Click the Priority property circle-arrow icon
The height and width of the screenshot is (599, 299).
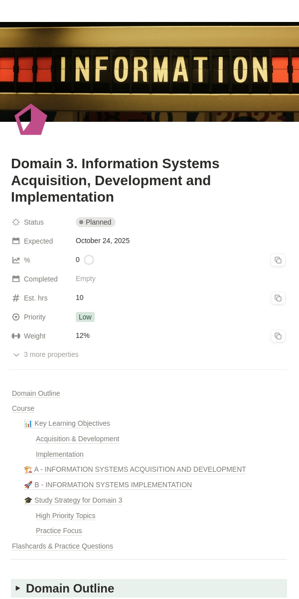coord(16,317)
